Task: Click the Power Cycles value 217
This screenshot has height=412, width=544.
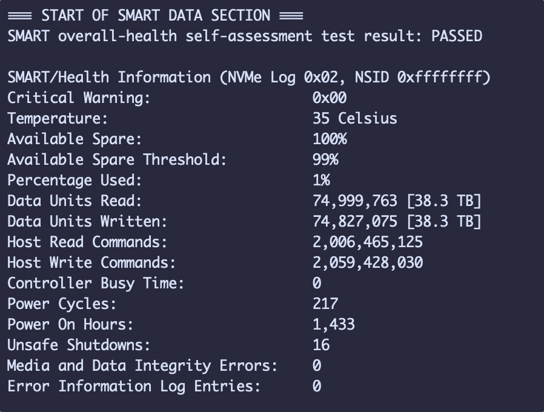Action: [325, 304]
